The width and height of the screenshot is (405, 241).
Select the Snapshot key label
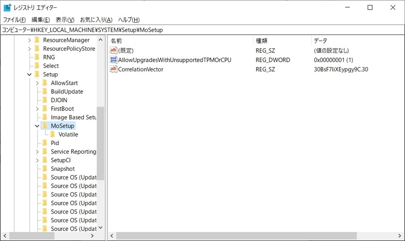point(62,169)
